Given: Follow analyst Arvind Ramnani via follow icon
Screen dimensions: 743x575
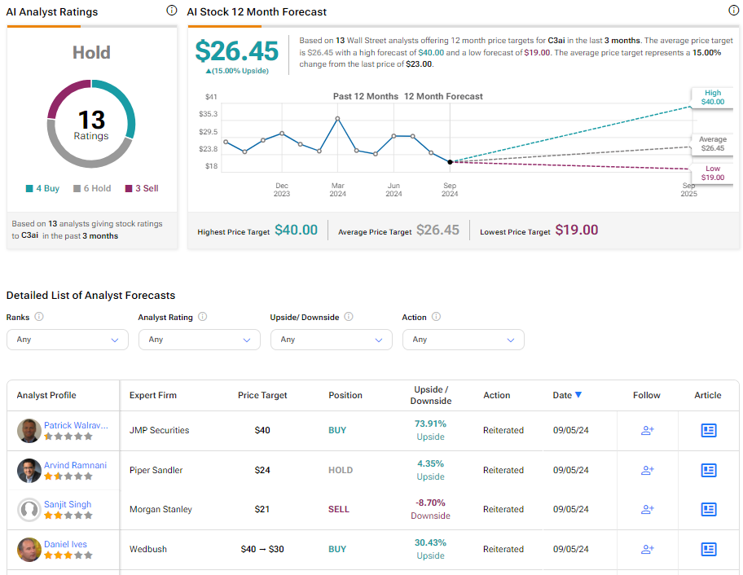Looking at the screenshot, I should coord(648,470).
